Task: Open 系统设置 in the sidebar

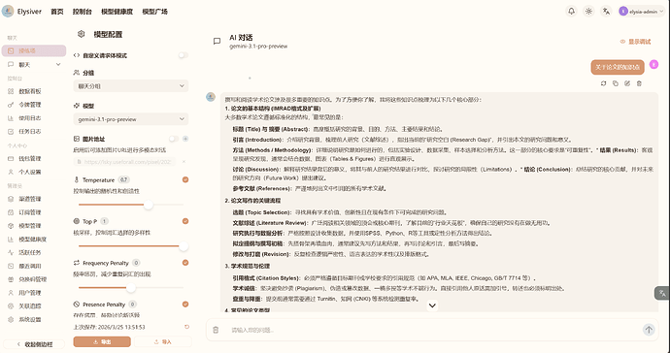Action: [x=30, y=319]
